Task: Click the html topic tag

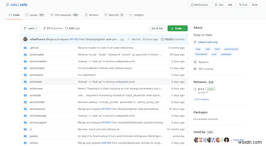Action: [217, 49]
